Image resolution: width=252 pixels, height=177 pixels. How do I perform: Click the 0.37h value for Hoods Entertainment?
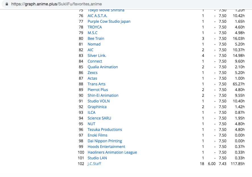[x=240, y=147]
